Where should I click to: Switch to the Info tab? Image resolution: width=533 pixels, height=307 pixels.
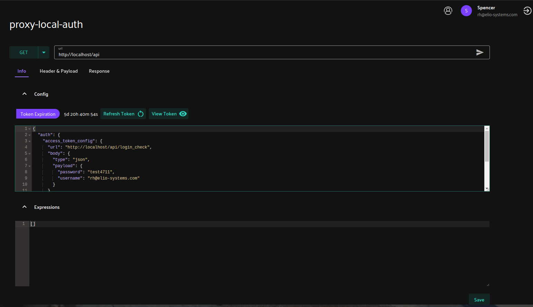pyautogui.click(x=22, y=71)
